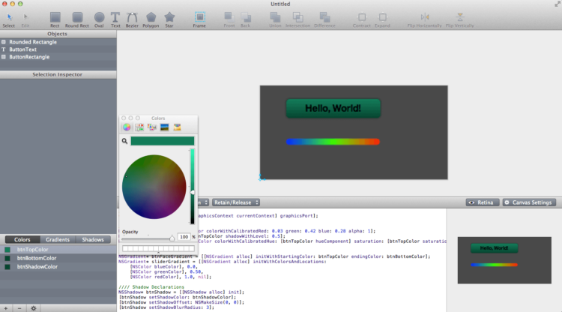Click the Opacity slider handle
This screenshot has width=562, height=312.
tap(172, 238)
